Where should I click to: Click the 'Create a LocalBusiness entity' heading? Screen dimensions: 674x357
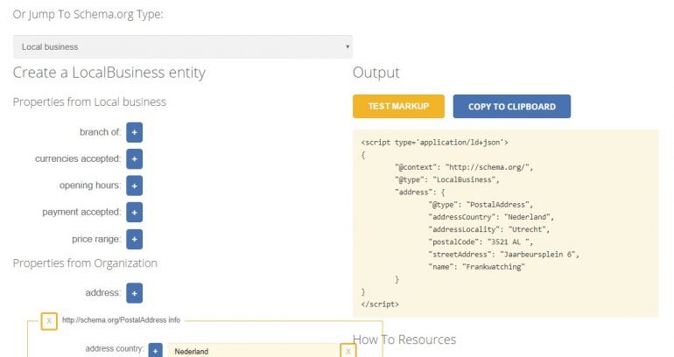[109, 72]
